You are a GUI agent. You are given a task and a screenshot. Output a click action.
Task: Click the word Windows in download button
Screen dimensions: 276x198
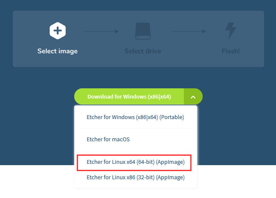135,96
